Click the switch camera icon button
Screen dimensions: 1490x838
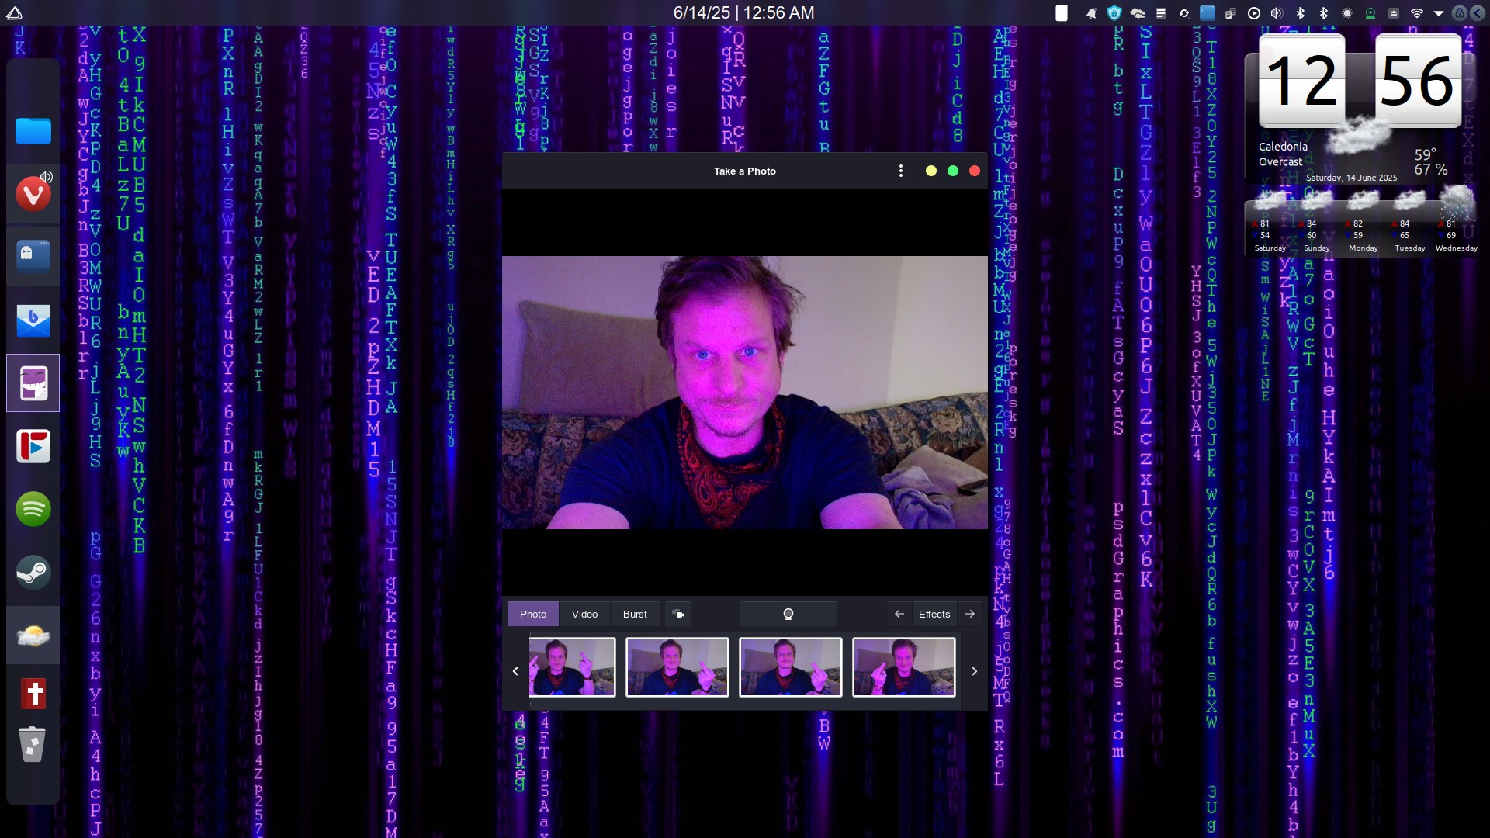[679, 614]
